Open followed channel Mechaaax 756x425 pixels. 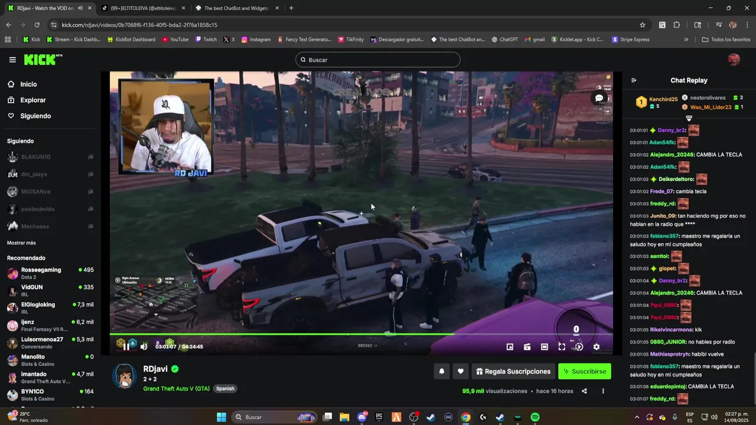coord(50,226)
